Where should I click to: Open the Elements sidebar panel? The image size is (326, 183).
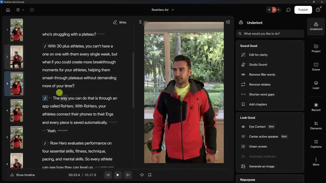pos(316,126)
